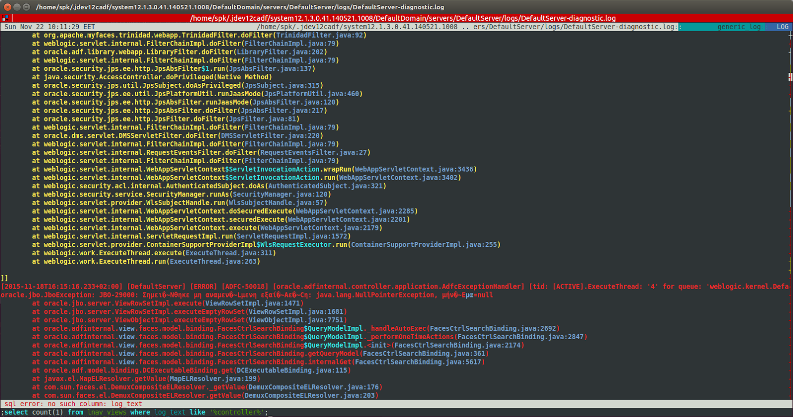
Task: Click the JpsAbsFilter.java:137 stack line
Action: click(x=173, y=69)
